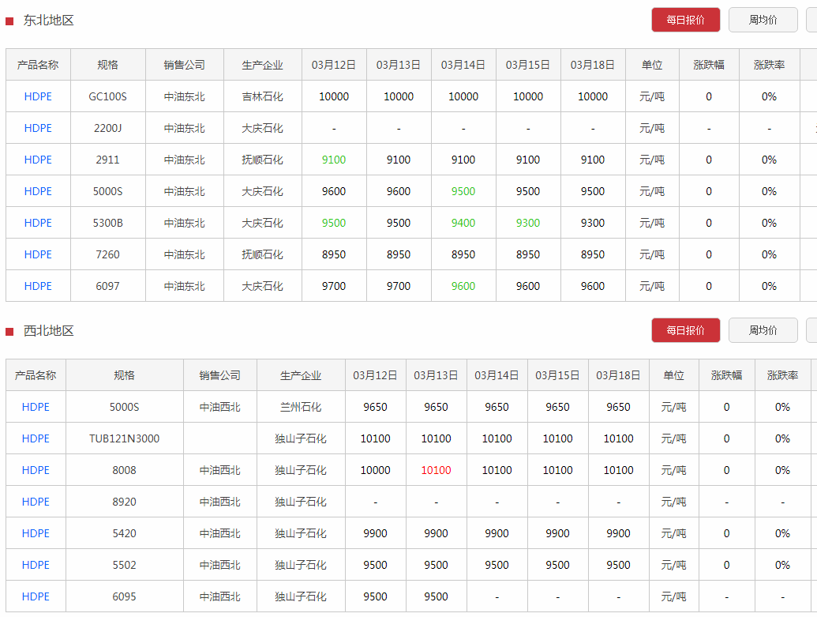Switch to 周均价 tab in 西北地区 section

pyautogui.click(x=763, y=330)
